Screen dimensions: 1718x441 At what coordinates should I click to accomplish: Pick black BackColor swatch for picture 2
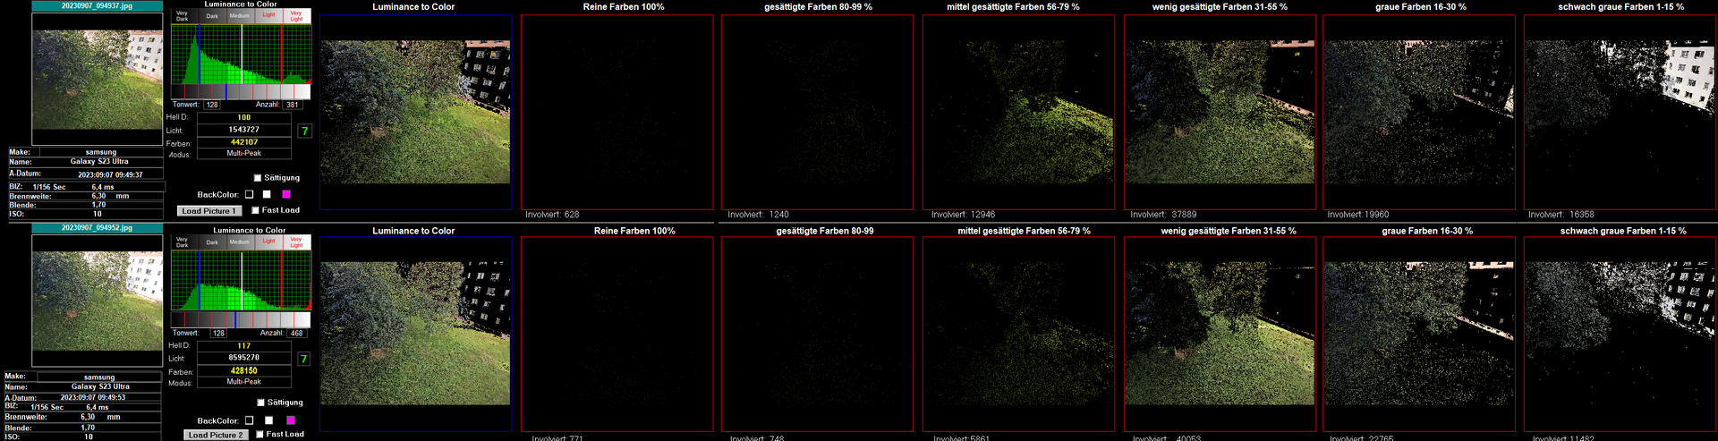click(250, 420)
